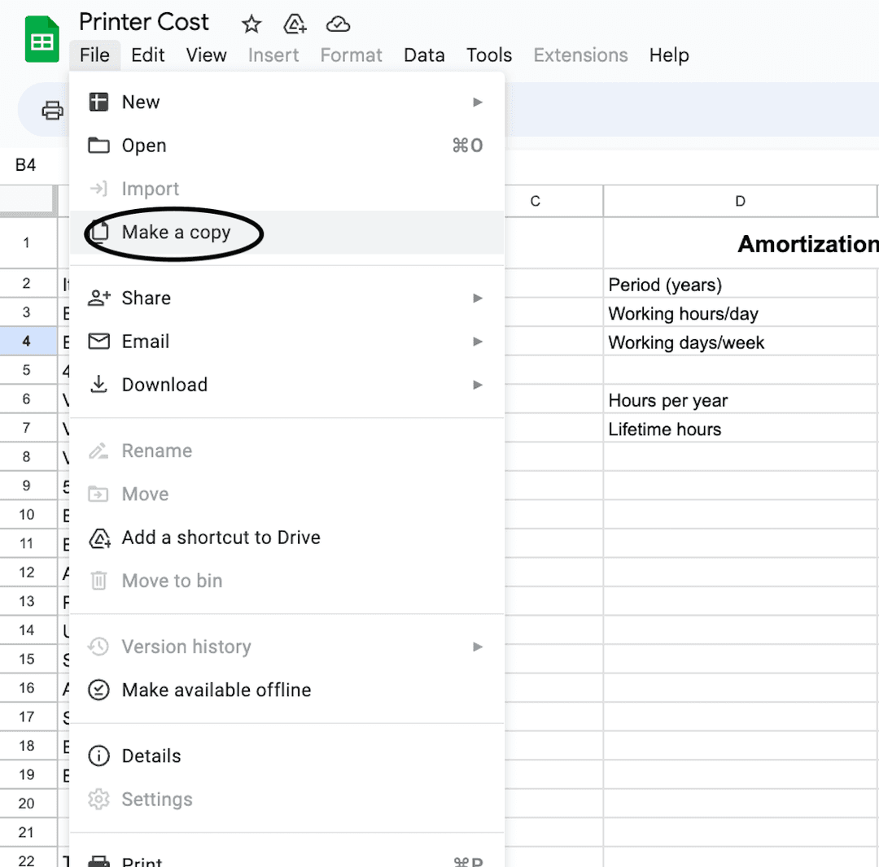879x867 pixels.
Task: Click the Share person-plus icon
Action: 99,298
